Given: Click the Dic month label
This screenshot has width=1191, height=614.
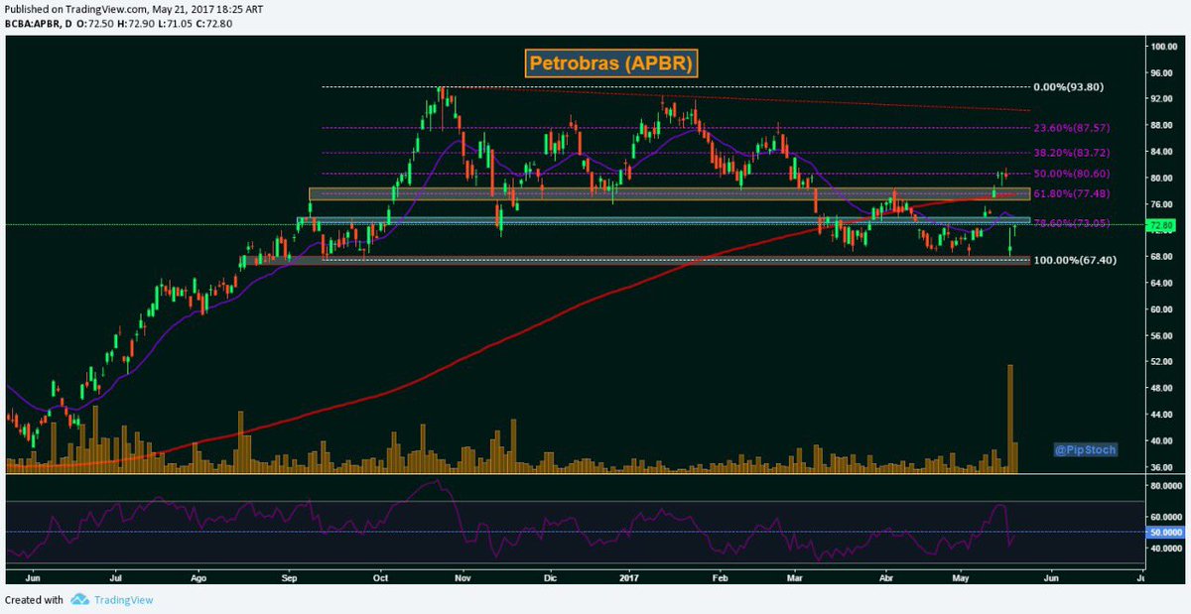Looking at the screenshot, I should [x=550, y=575].
